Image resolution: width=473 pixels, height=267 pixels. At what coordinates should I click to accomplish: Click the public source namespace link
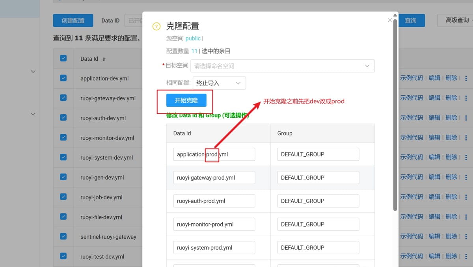193,38
